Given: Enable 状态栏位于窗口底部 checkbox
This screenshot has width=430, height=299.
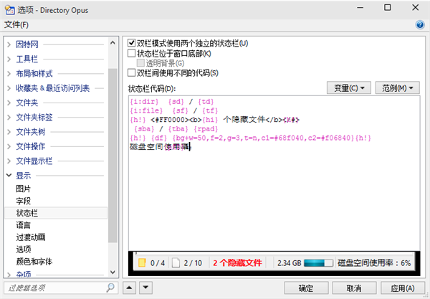Looking at the screenshot, I should (x=131, y=53).
